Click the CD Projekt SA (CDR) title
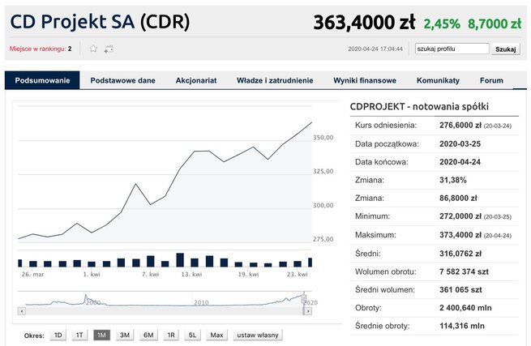The height and width of the screenshot is (346, 531). [x=100, y=22]
